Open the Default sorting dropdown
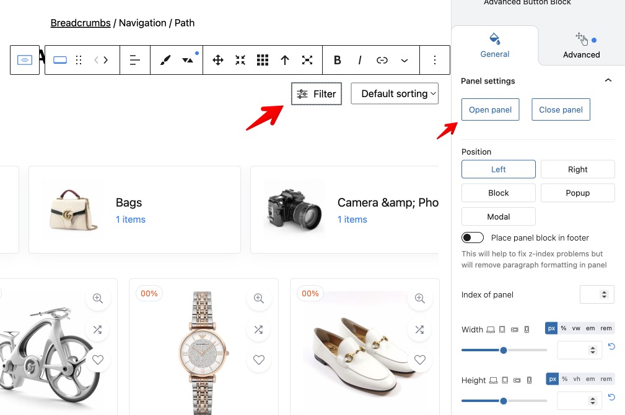 pyautogui.click(x=395, y=94)
